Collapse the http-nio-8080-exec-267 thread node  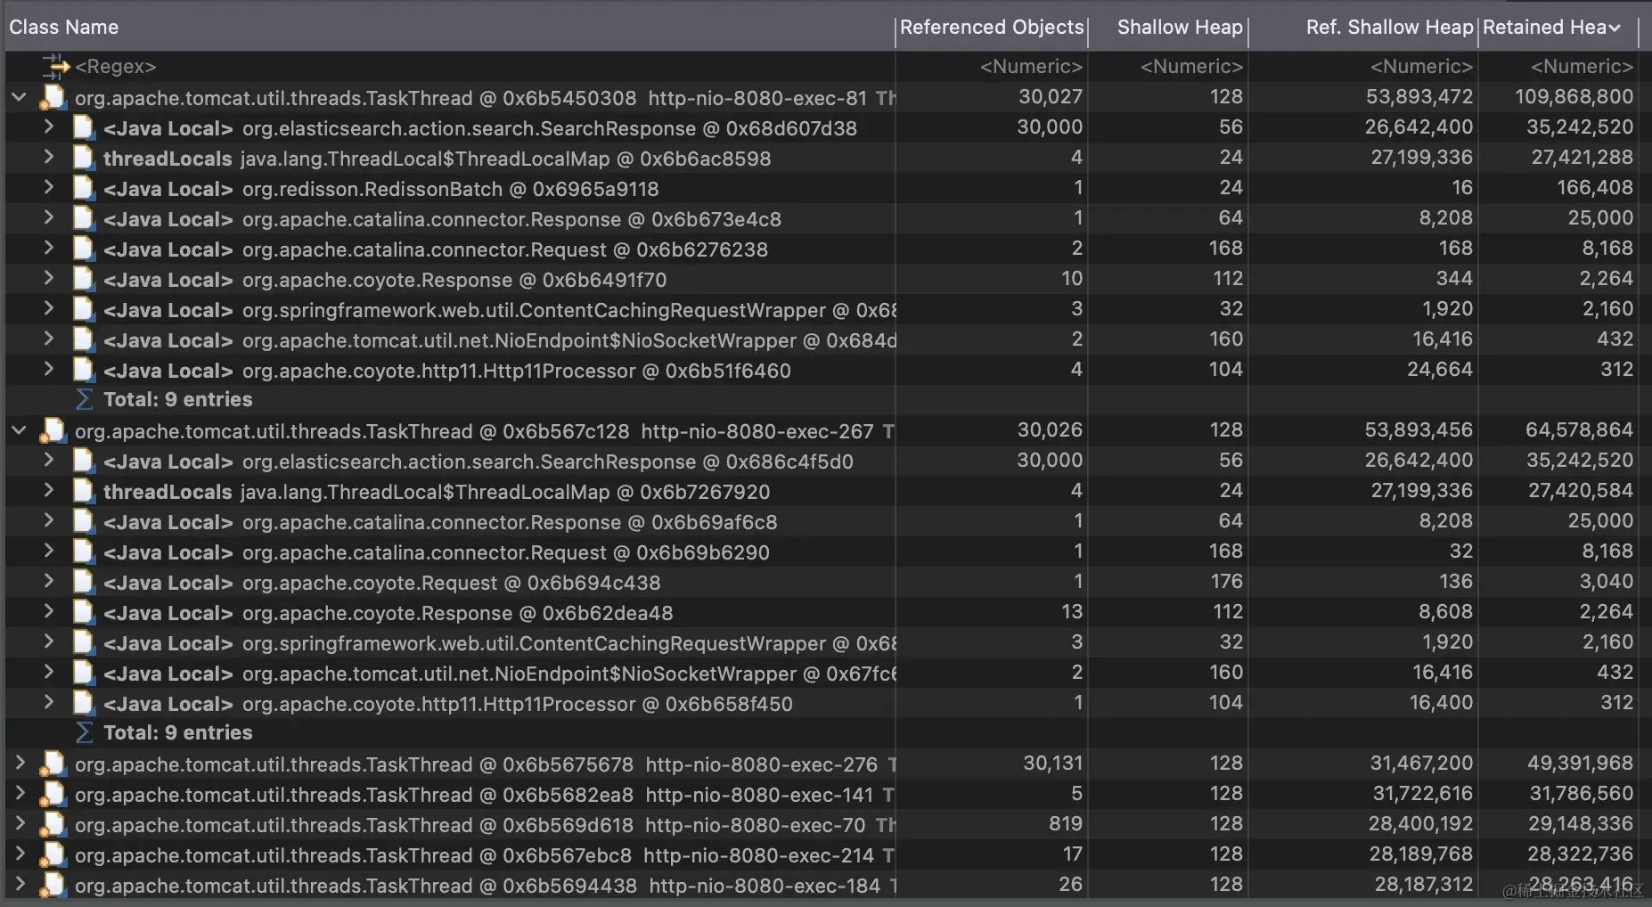[19, 430]
